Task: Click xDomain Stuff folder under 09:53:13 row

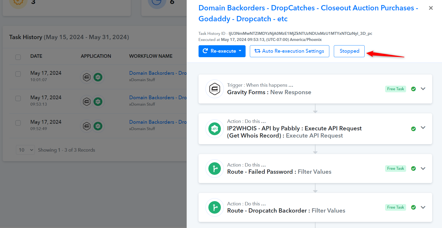Action: pos(142,104)
